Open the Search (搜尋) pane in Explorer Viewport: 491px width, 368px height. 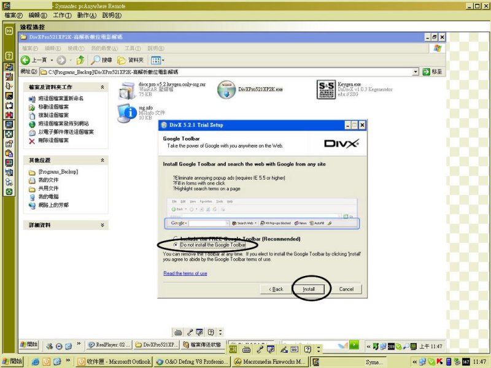click(x=101, y=59)
